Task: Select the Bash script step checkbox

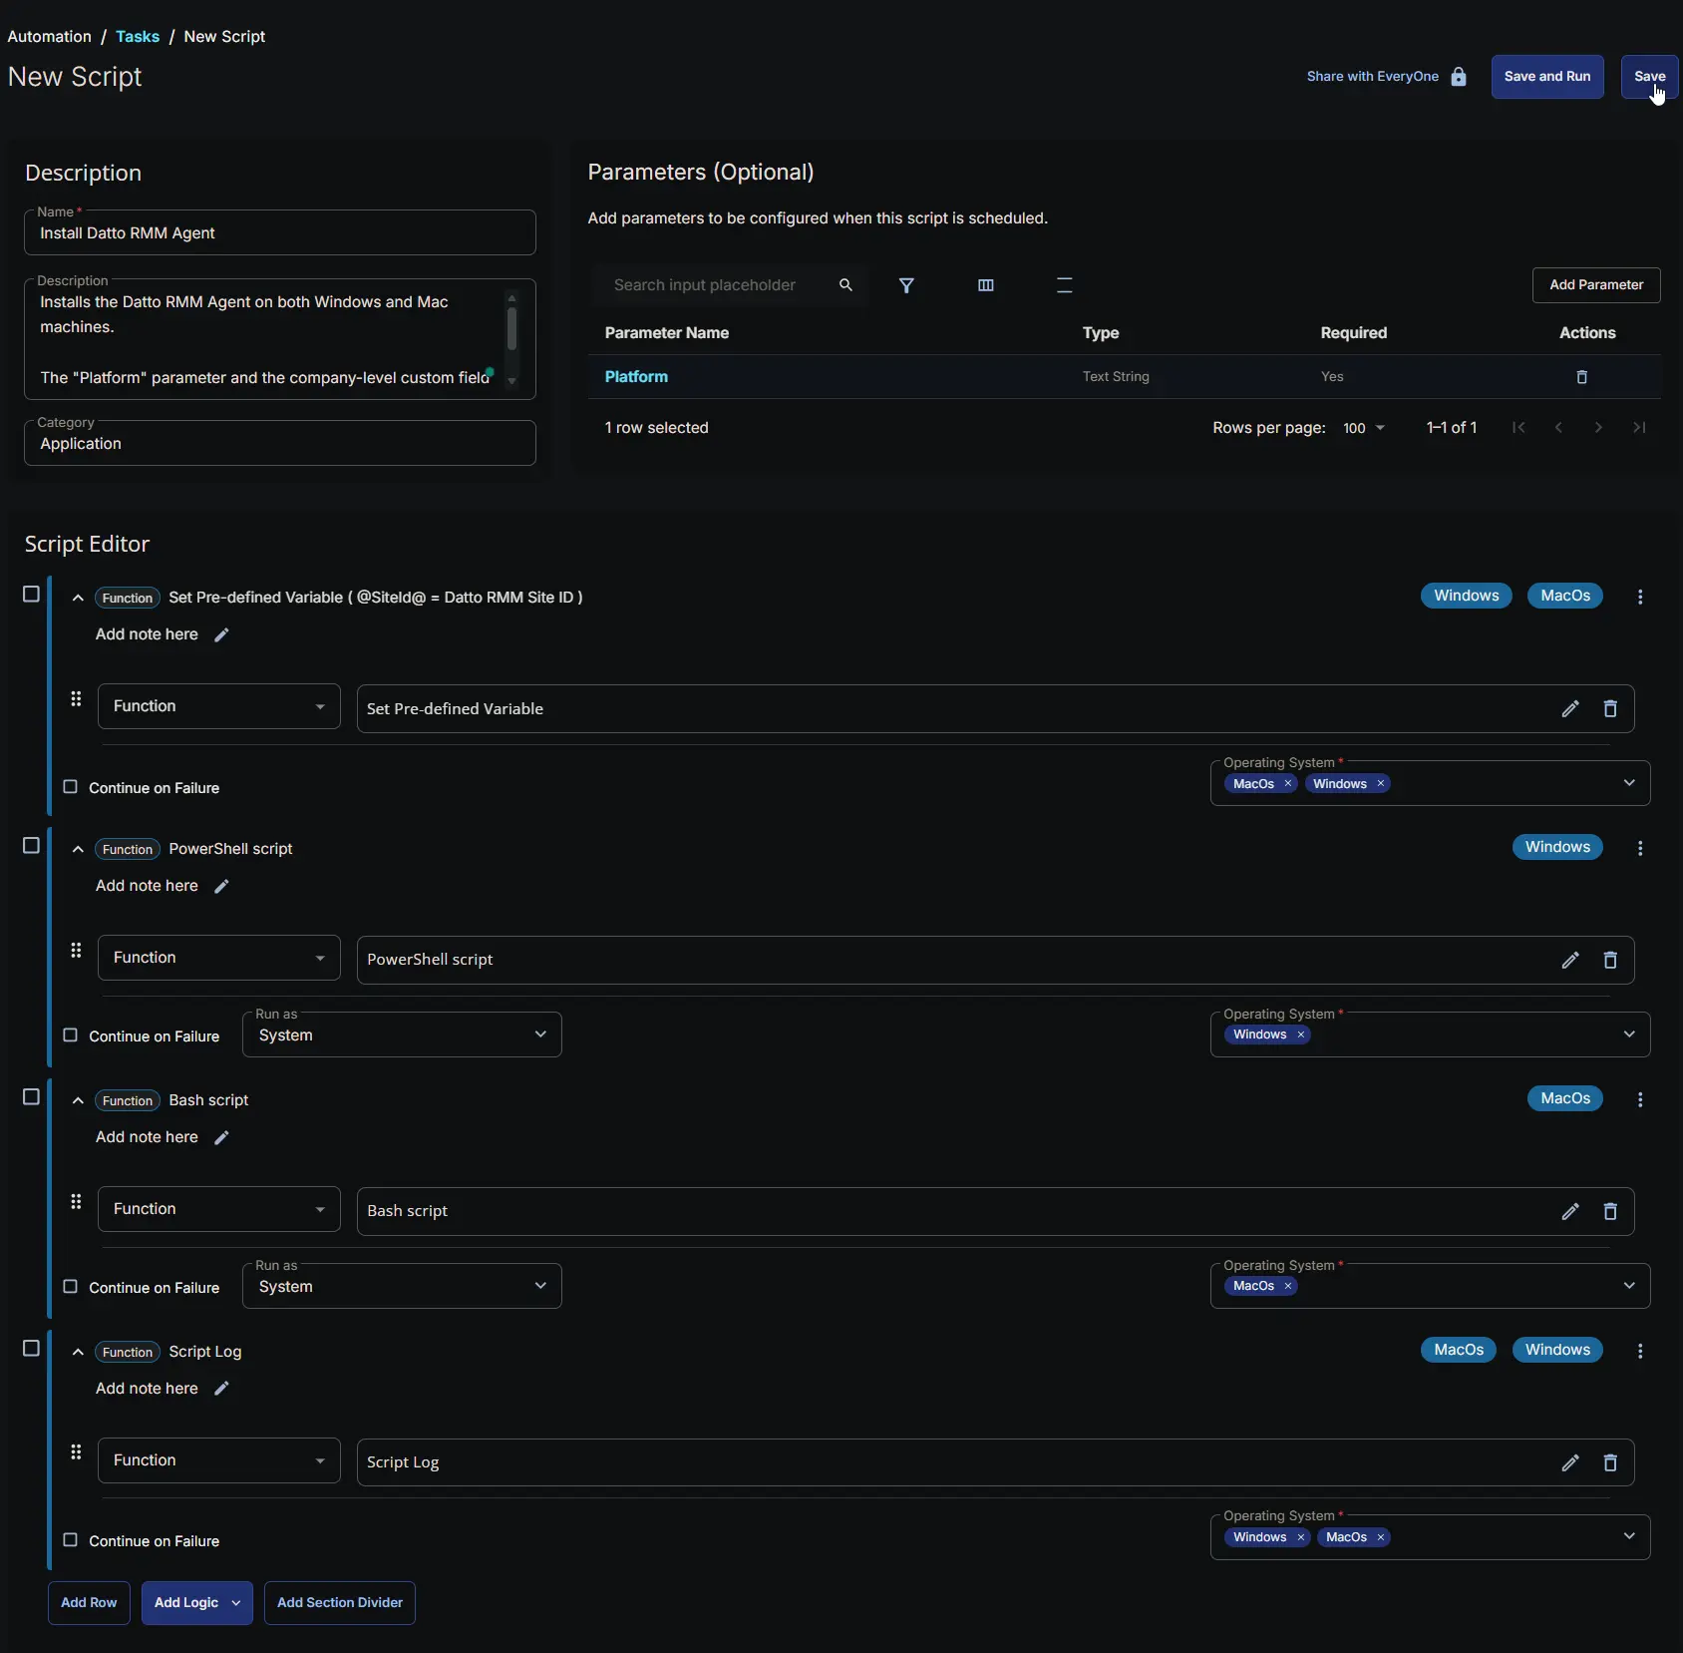Action: 31,1097
